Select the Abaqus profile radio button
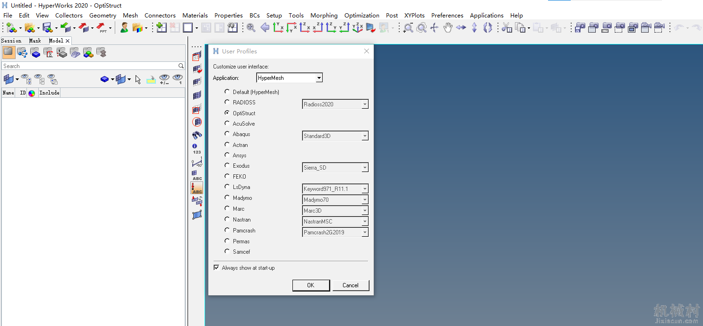The width and height of the screenshot is (703, 326). tap(227, 134)
